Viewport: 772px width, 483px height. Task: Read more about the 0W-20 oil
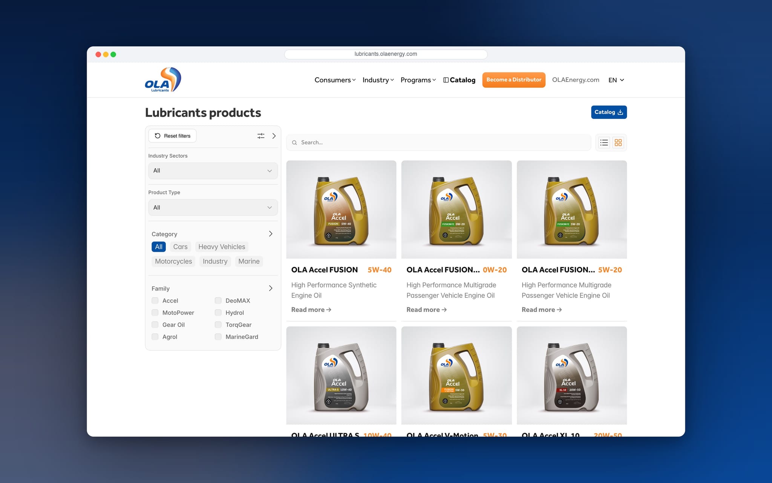tap(427, 310)
